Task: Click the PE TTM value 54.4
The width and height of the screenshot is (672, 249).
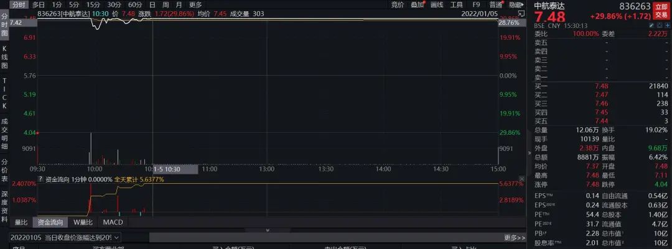Action: (x=592, y=214)
